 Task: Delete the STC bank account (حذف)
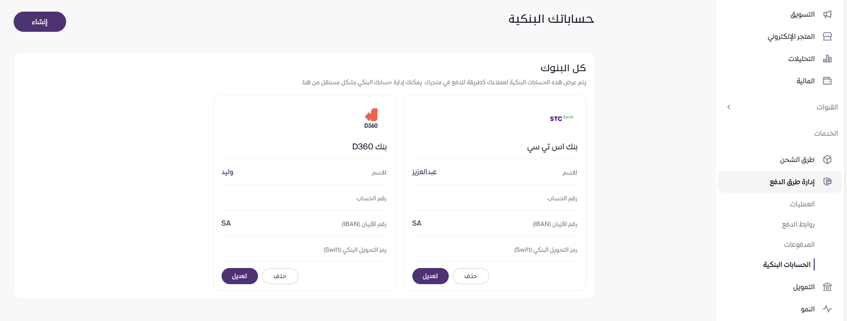pos(470,276)
